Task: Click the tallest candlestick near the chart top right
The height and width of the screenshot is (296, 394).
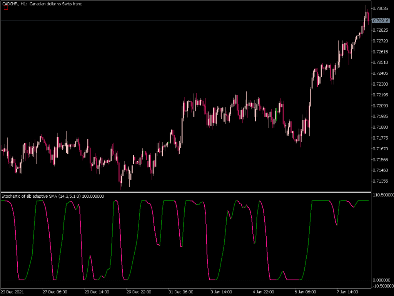Action: (x=366, y=12)
